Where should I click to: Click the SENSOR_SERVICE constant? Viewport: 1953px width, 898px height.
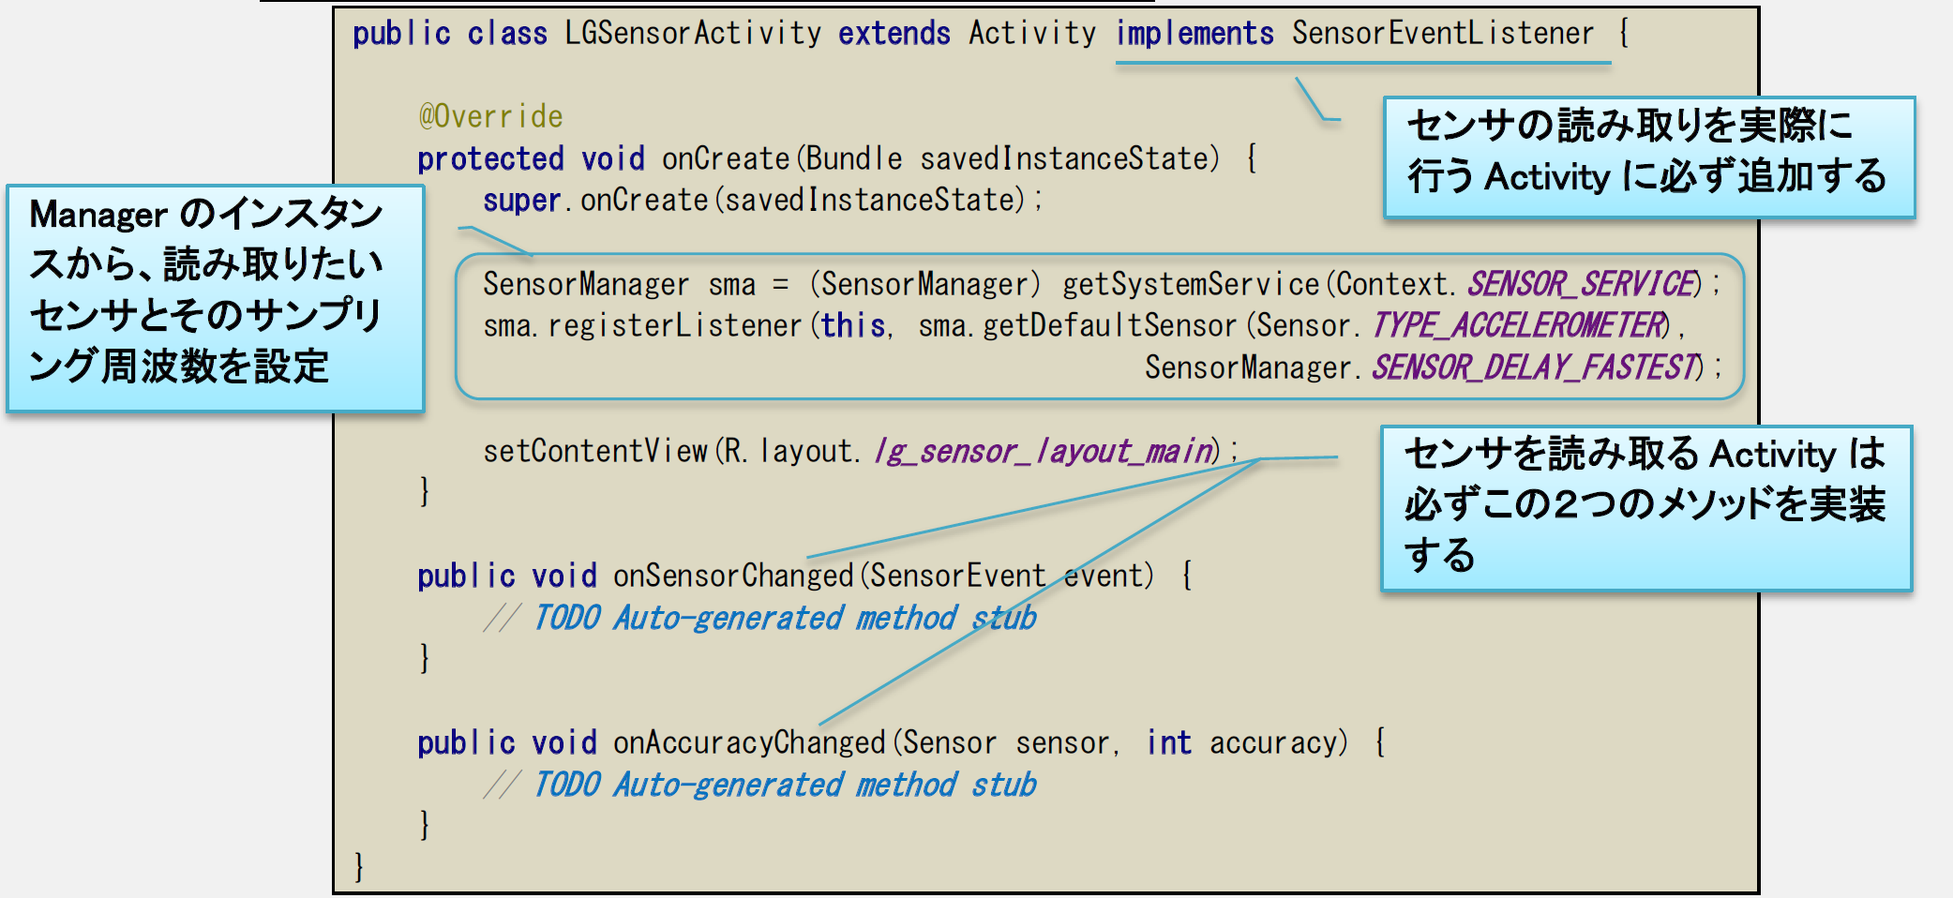pos(1584,283)
